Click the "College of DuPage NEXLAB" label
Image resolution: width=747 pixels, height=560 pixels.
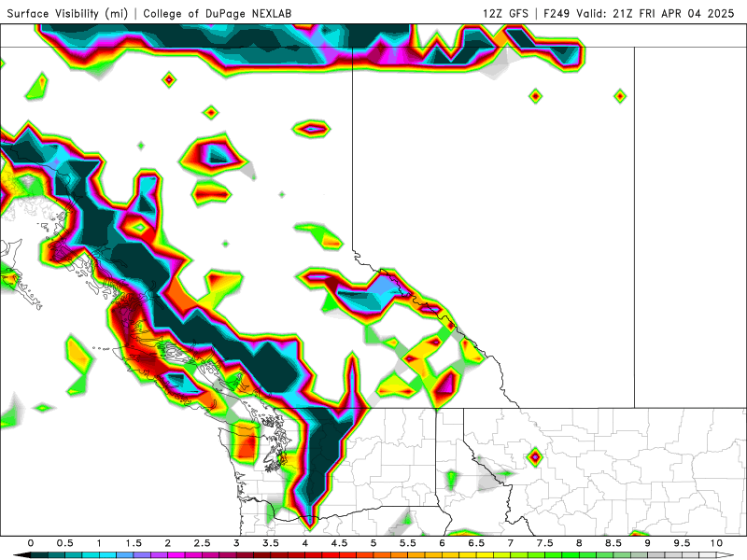218,14
